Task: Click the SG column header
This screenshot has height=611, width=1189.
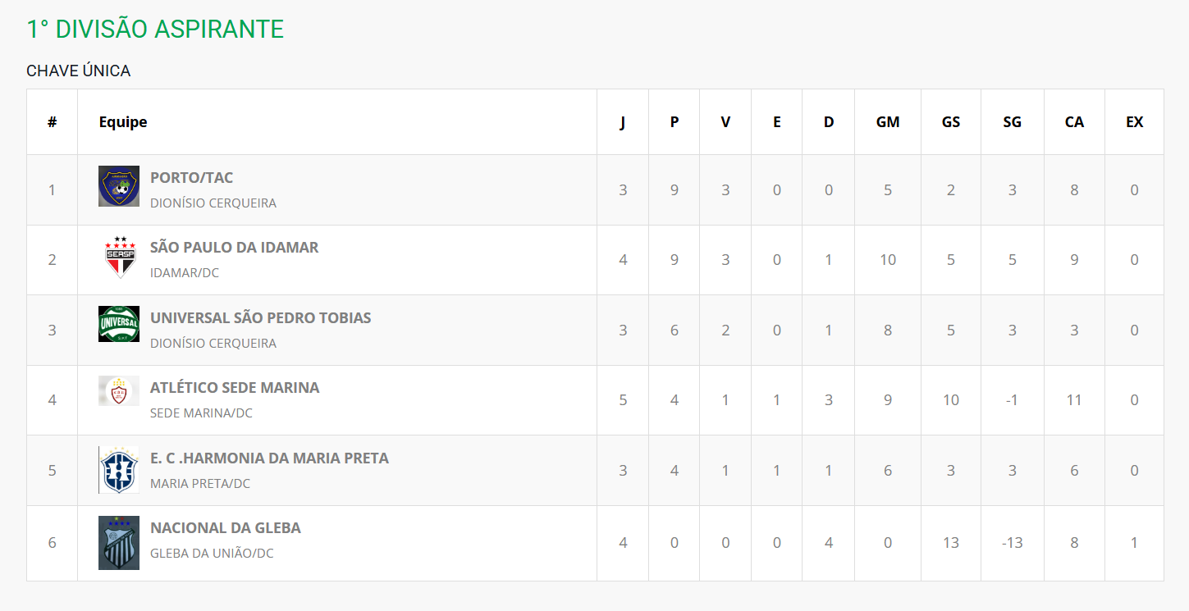Action: click(1013, 122)
